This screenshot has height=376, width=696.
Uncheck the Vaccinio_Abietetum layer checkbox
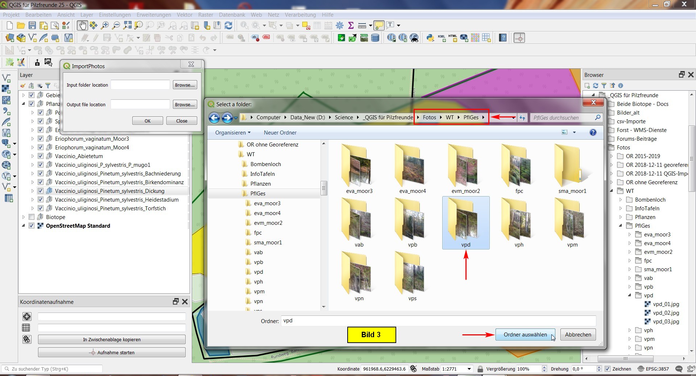click(41, 156)
